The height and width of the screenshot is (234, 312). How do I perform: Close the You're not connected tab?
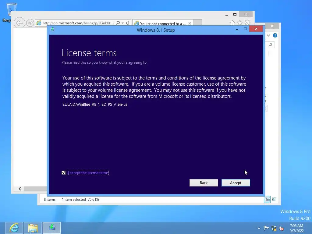[x=190, y=23]
